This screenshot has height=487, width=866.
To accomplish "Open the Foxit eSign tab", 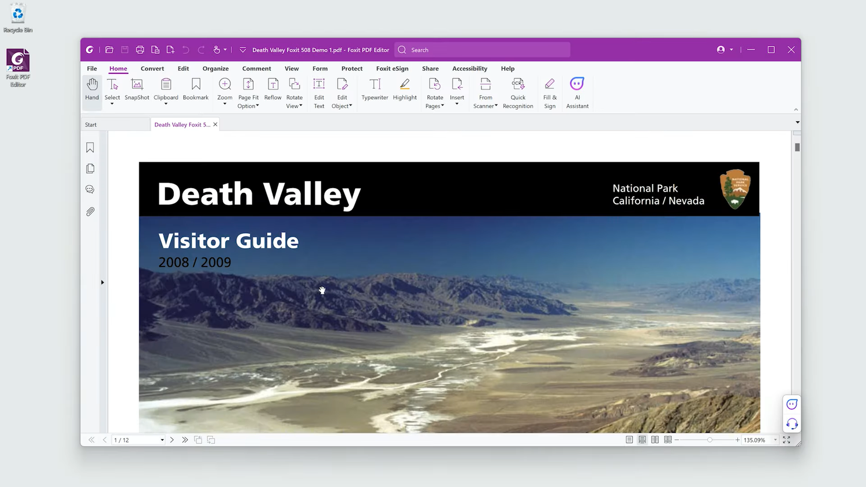I will pyautogui.click(x=392, y=69).
